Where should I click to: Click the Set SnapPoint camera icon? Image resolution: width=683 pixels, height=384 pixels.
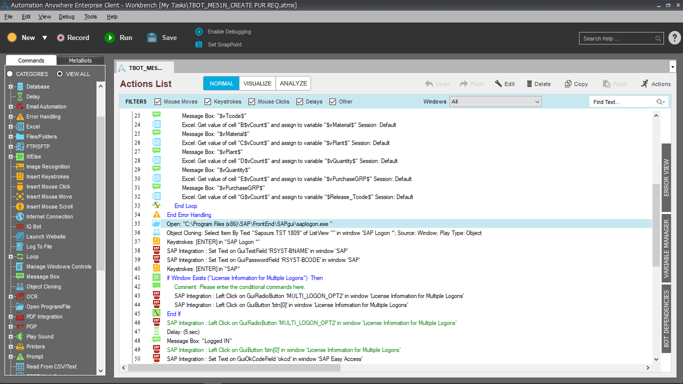pyautogui.click(x=199, y=44)
